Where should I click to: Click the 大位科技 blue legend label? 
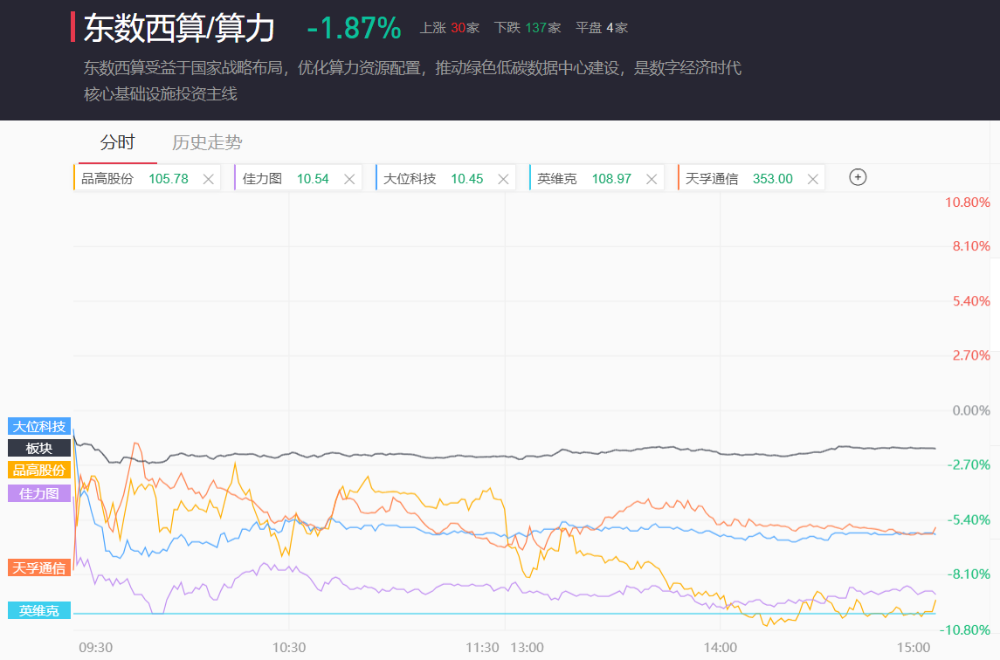tap(39, 427)
